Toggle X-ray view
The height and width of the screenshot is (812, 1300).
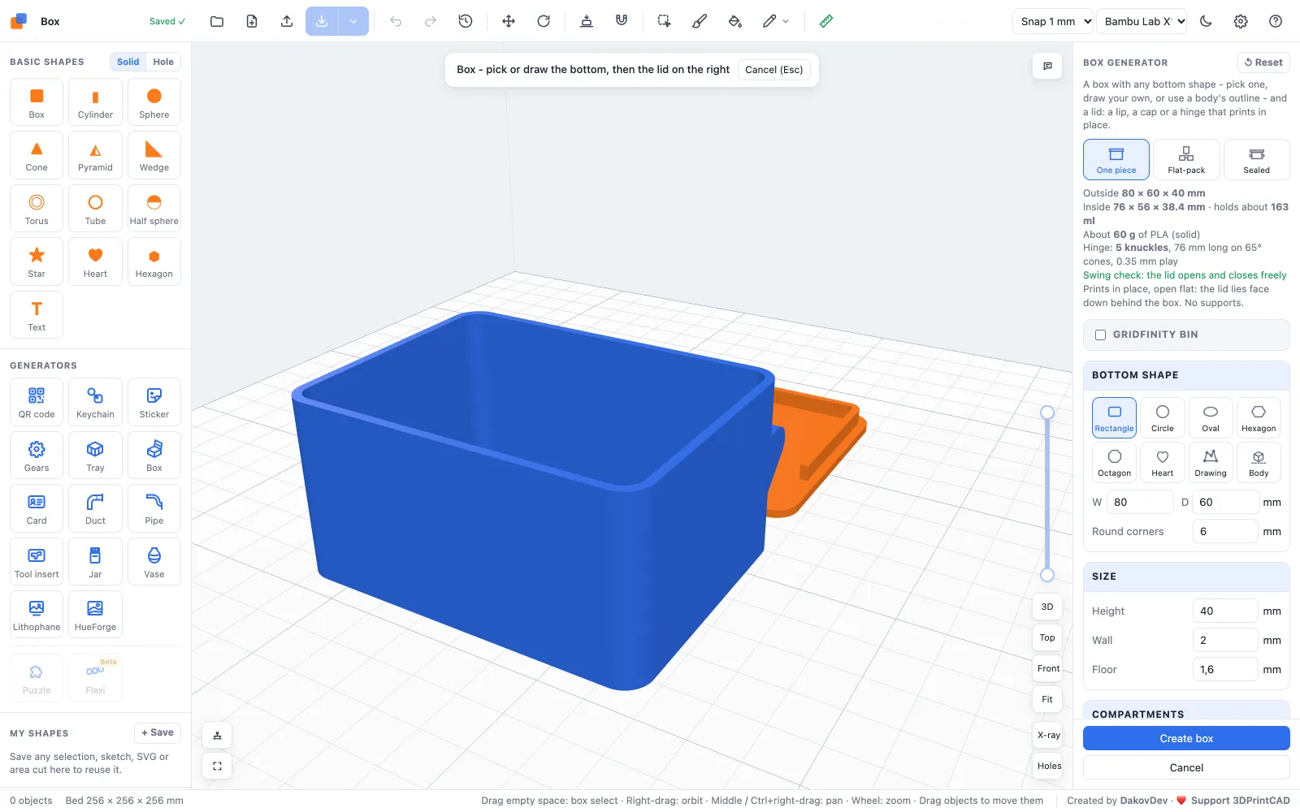(1048, 735)
